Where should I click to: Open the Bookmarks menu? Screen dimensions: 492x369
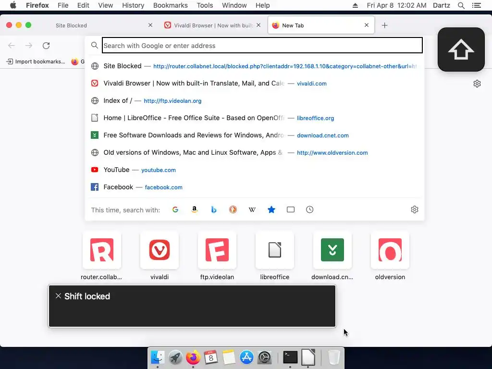coord(171,5)
